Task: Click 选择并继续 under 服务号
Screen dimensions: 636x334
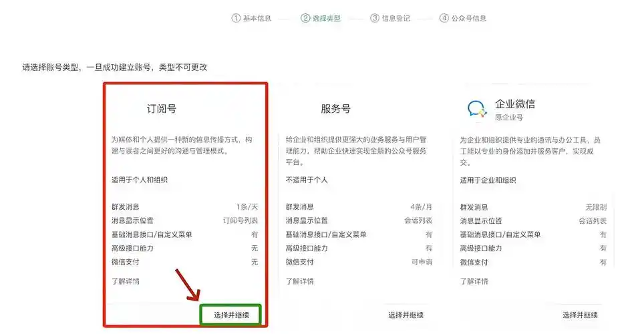Action: click(406, 315)
